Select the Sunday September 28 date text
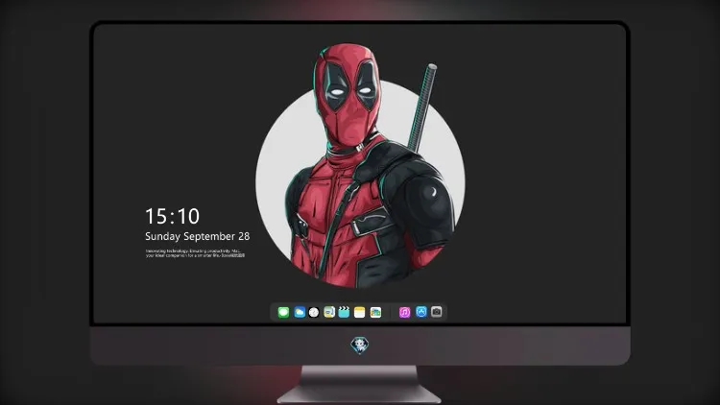 coord(198,236)
